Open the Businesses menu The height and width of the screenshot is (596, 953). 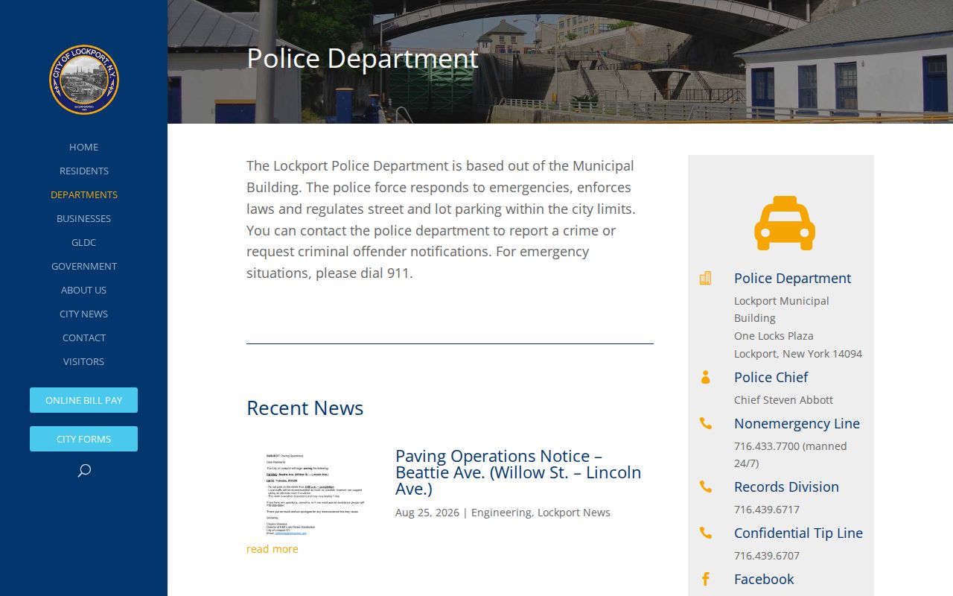83,218
